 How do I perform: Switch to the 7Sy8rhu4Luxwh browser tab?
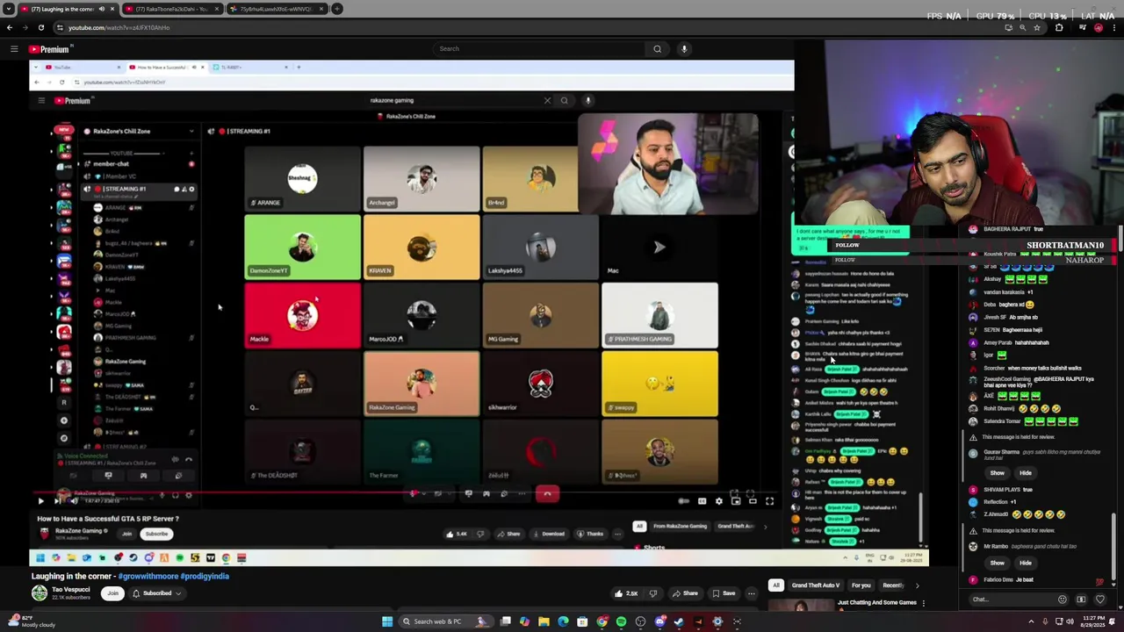pyautogui.click(x=276, y=9)
